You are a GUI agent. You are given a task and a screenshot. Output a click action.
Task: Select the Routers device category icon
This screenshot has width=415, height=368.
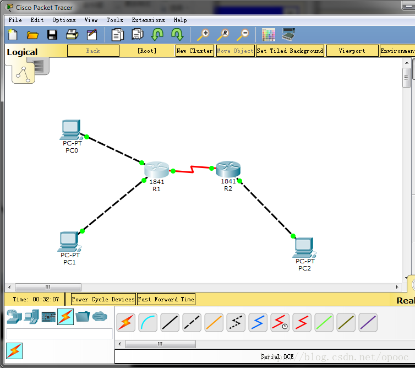coord(14,317)
